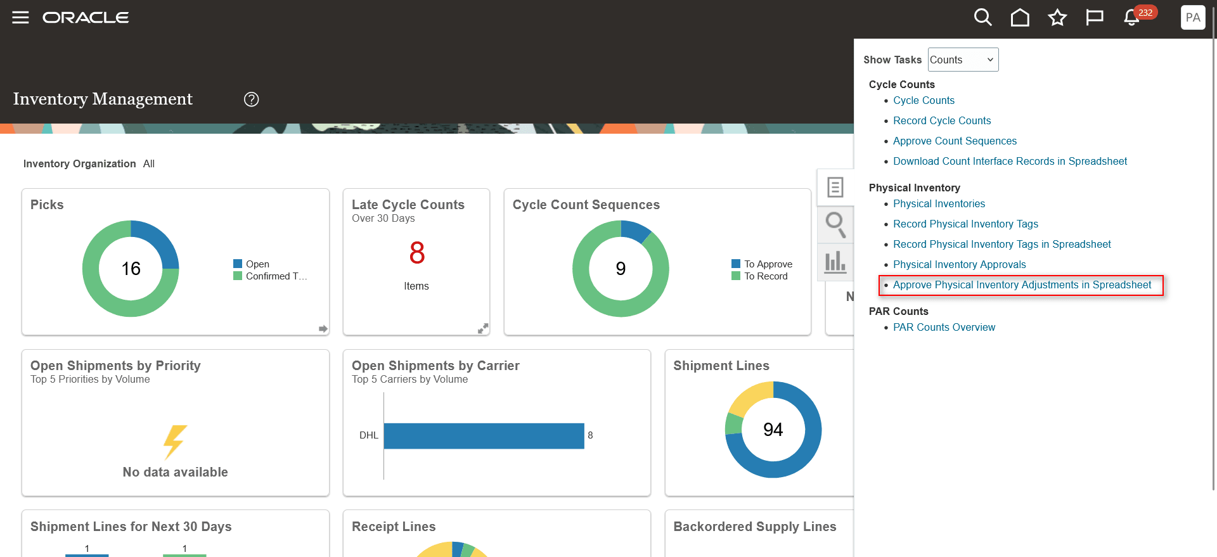Click the Cycle Count Sequences donut chart
The width and height of the screenshot is (1217, 557).
621,269
